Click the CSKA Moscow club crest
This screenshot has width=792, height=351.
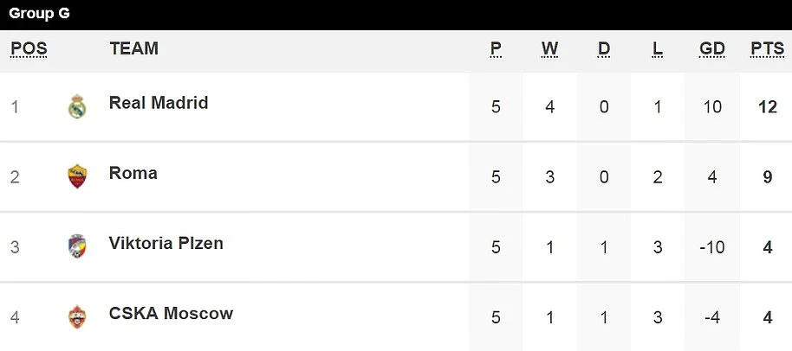tap(77, 317)
